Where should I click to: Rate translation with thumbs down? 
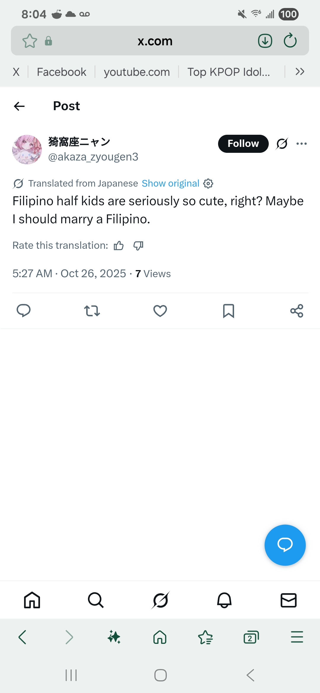pos(138,246)
